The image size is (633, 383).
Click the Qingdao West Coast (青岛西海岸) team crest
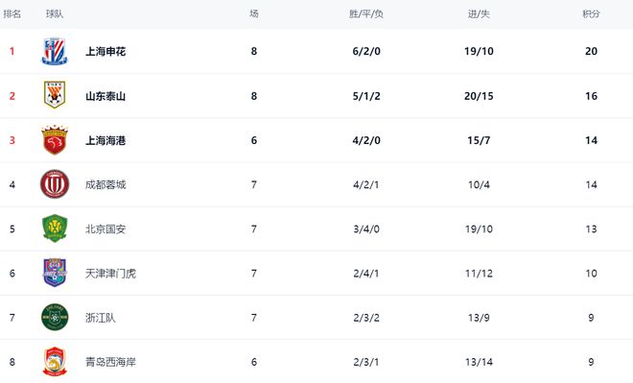click(x=55, y=362)
